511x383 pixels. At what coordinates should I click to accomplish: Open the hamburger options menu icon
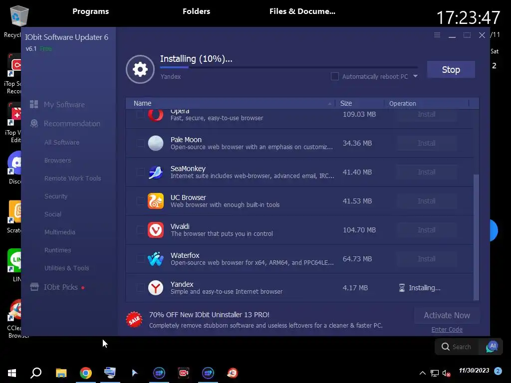coord(437,35)
